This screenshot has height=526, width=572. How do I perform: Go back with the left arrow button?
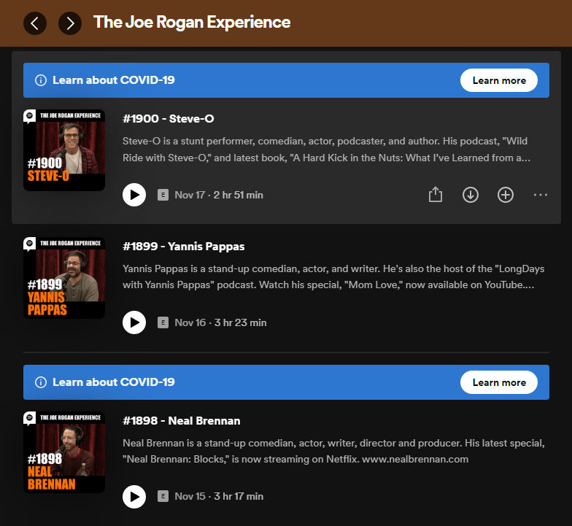pos(35,23)
